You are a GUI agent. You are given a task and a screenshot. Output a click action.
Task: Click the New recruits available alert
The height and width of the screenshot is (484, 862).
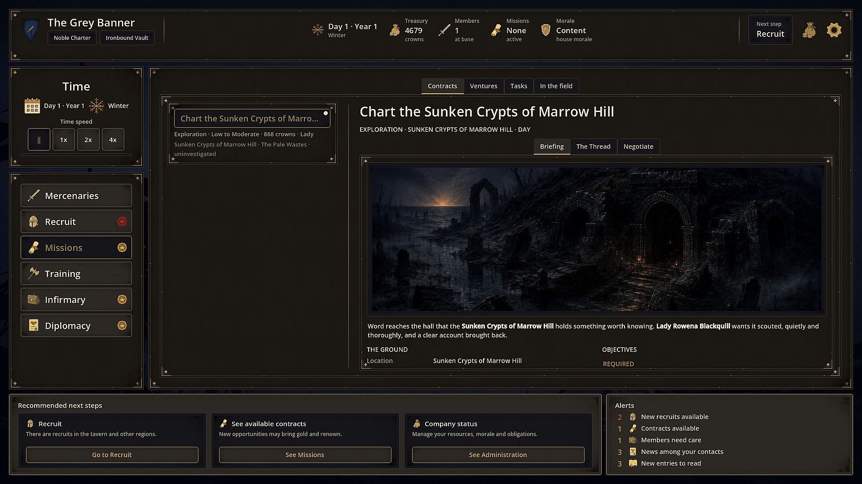[674, 417]
